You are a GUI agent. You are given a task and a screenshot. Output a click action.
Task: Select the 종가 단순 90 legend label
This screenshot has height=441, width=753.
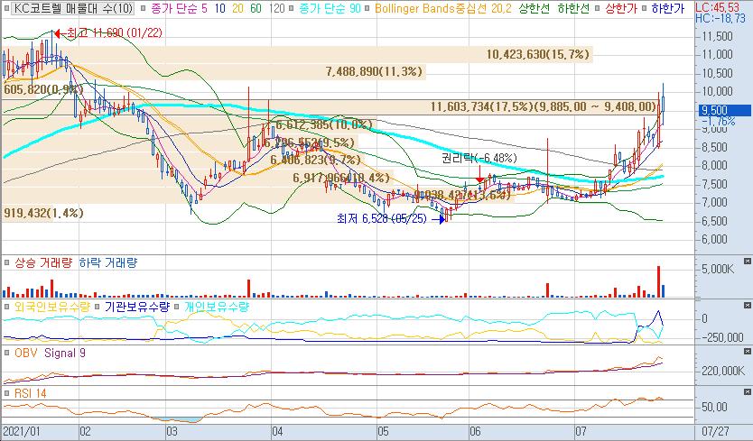(330, 8)
